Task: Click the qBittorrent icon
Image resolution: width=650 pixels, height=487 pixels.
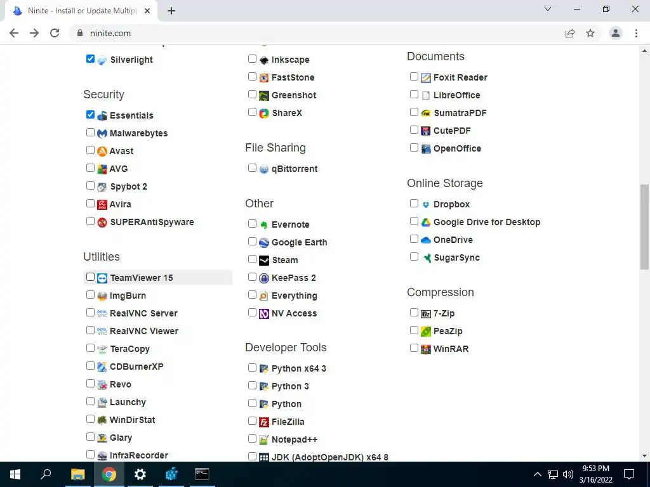Action: 264,169
